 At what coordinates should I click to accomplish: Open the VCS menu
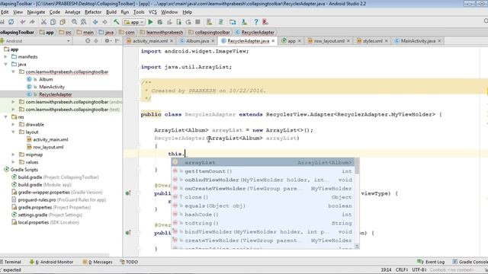152,12
